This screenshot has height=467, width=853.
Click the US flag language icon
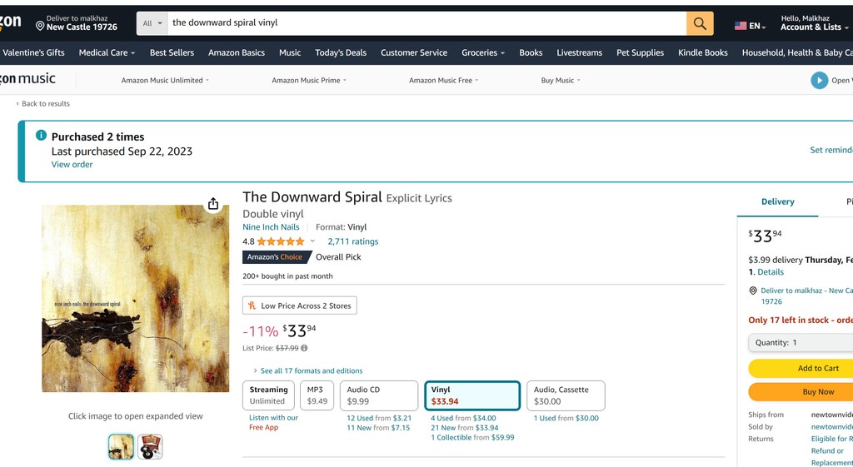point(740,26)
